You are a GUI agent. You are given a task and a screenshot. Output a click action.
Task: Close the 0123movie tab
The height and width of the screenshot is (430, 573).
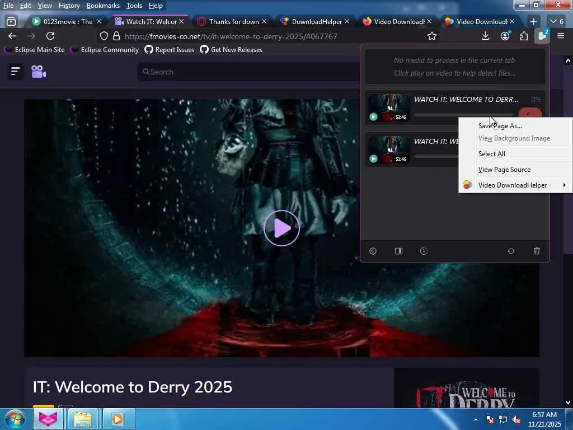(x=98, y=22)
